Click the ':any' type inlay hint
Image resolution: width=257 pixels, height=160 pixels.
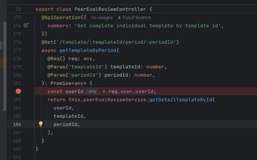coord(91,91)
